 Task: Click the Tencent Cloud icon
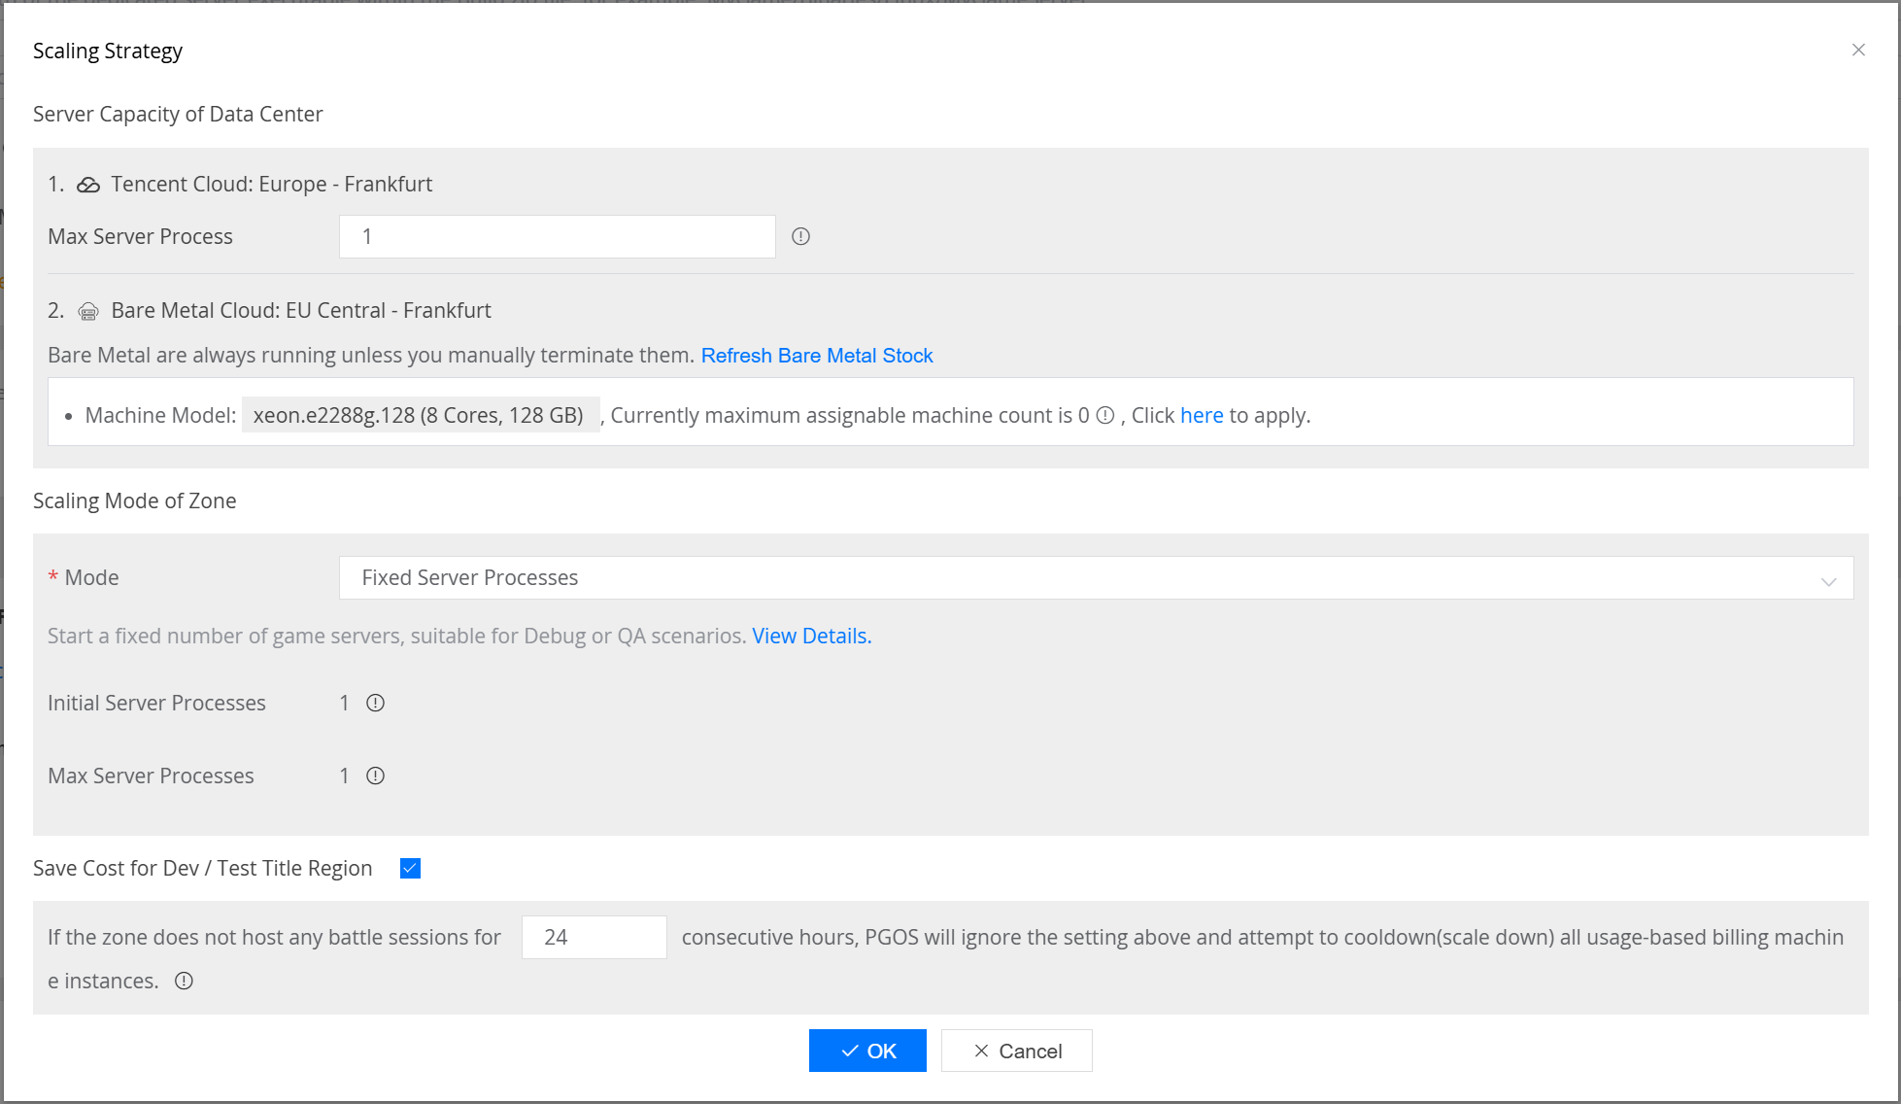pos(88,185)
